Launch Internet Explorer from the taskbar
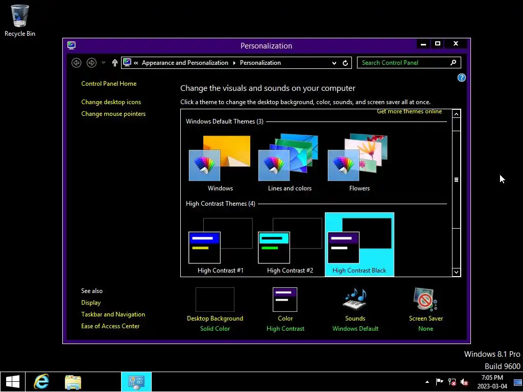This screenshot has width=523, height=392. tap(41, 382)
